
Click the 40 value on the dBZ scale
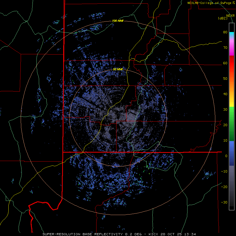[225, 94]
